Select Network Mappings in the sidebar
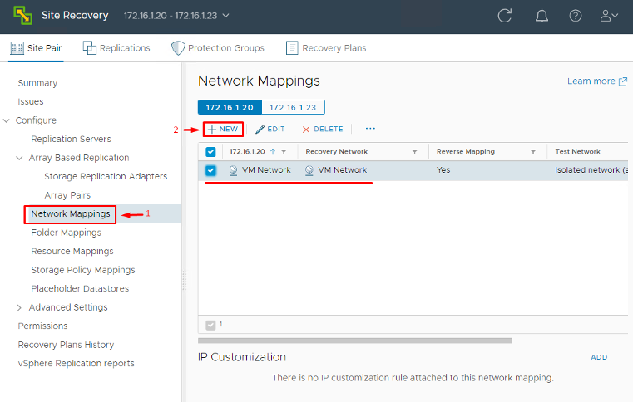Image resolution: width=633 pixels, height=402 pixels. (71, 213)
